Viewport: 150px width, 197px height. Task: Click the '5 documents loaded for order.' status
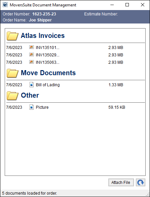[x=30, y=193]
